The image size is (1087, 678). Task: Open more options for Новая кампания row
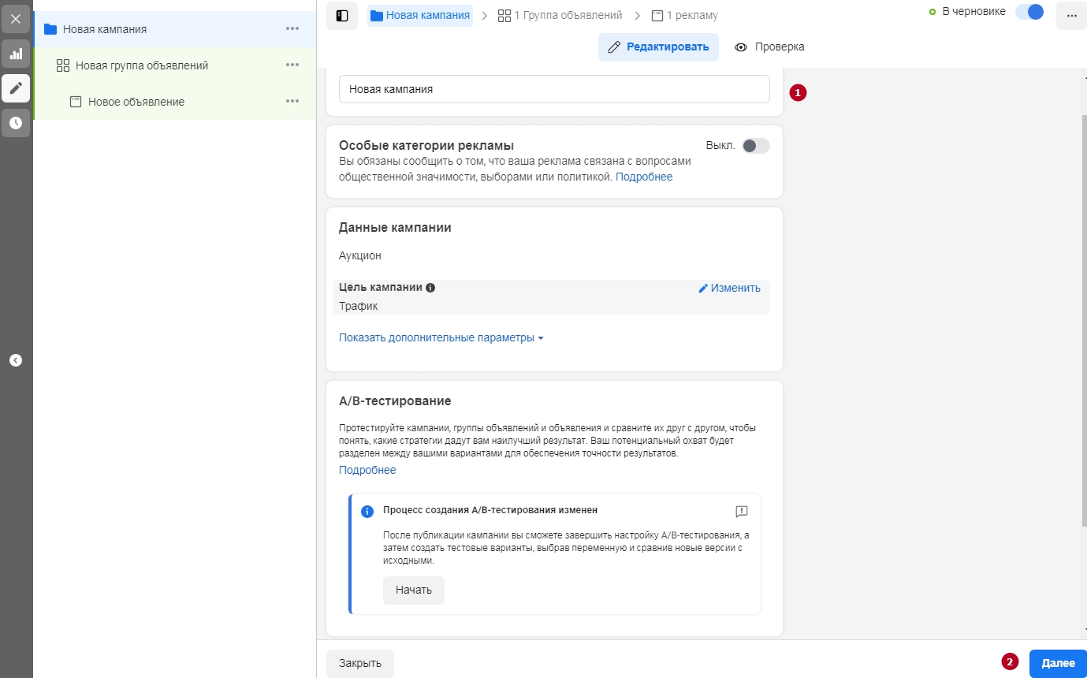[292, 29]
